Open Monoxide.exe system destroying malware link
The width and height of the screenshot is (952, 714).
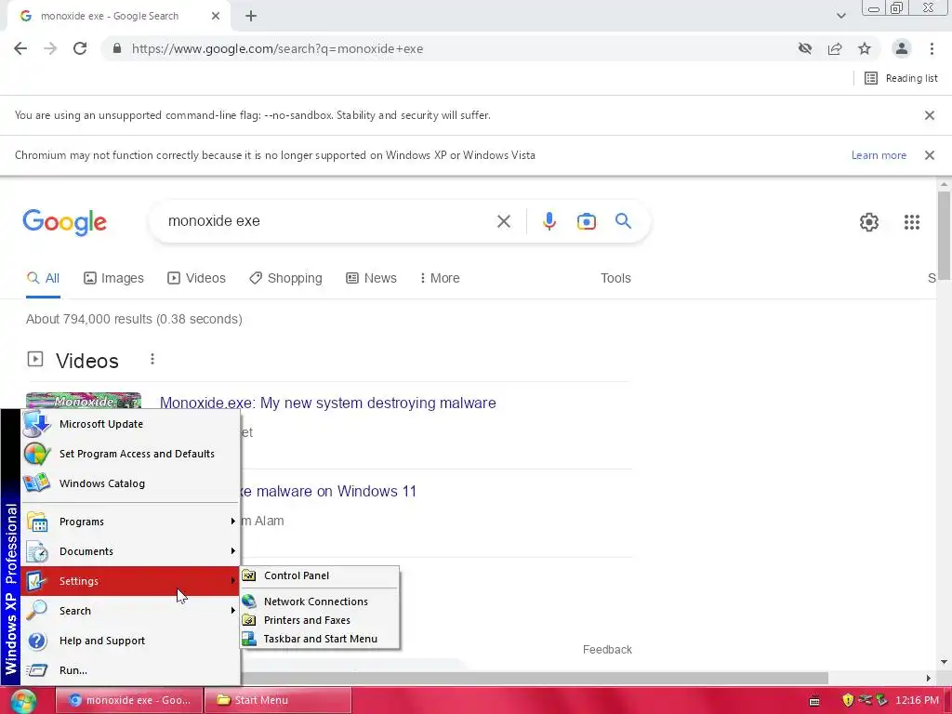pyautogui.click(x=328, y=403)
